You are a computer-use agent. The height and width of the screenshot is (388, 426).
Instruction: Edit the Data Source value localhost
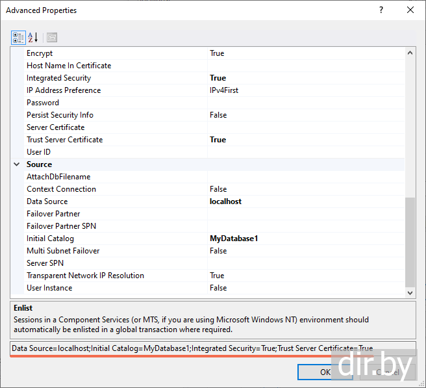point(305,201)
